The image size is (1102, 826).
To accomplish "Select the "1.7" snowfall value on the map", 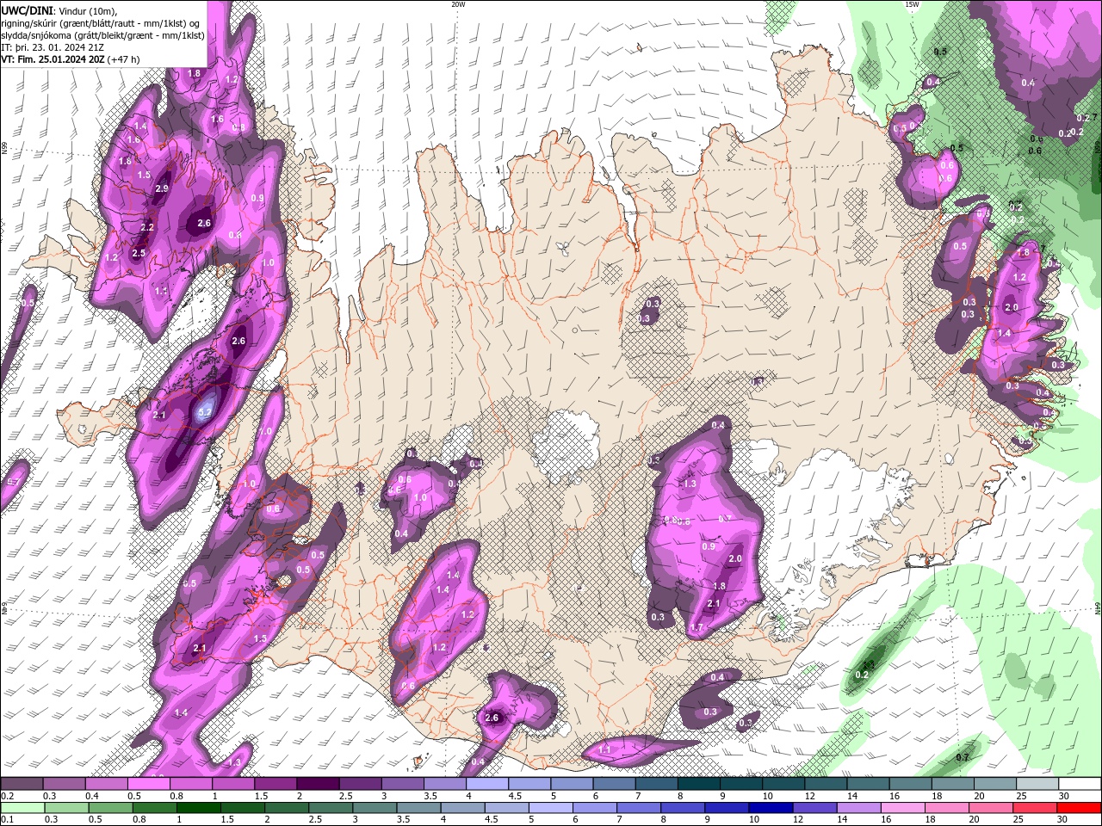I will click(696, 628).
